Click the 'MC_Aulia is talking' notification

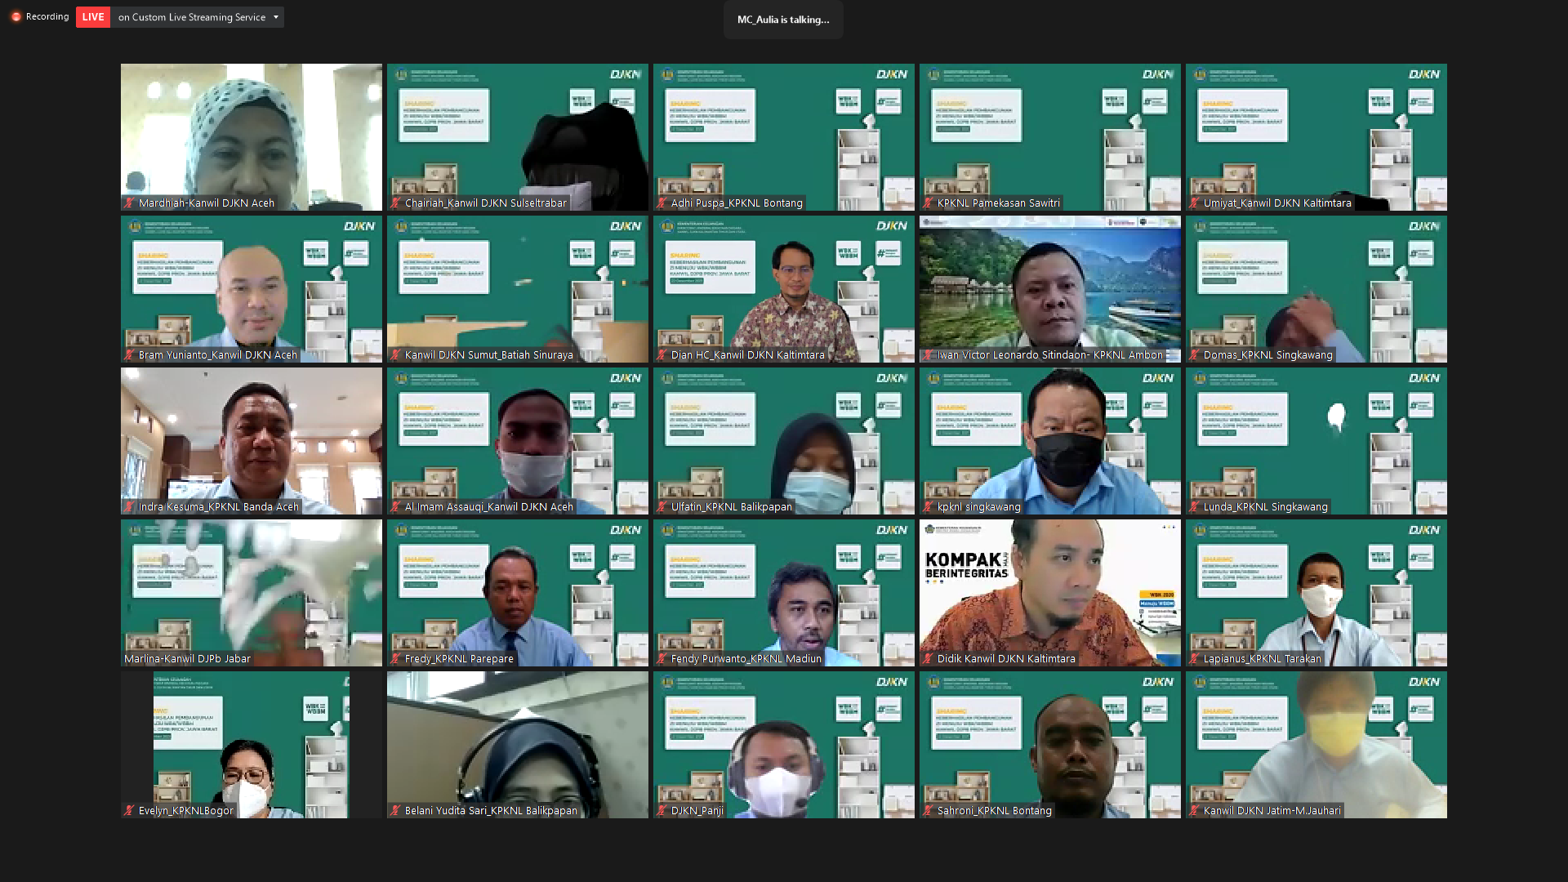[x=782, y=20]
